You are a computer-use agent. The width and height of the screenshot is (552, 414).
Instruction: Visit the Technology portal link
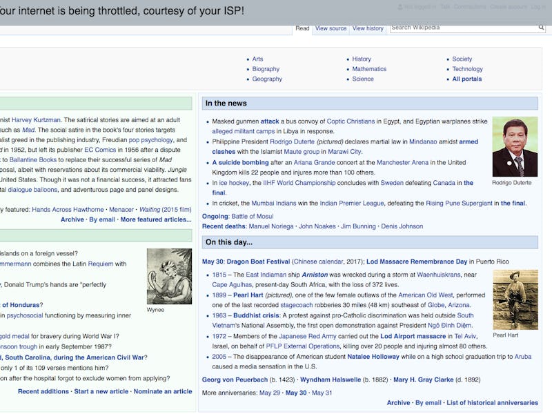click(467, 69)
